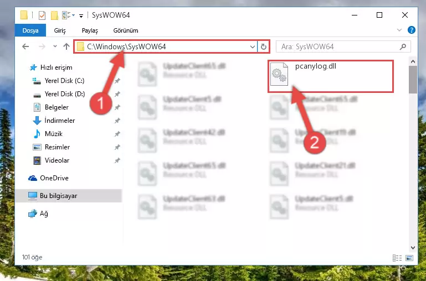Switch to the Görünüm ribbon tab
The width and height of the screenshot is (426, 281).
tap(126, 30)
